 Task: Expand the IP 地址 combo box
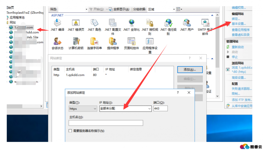149,109
